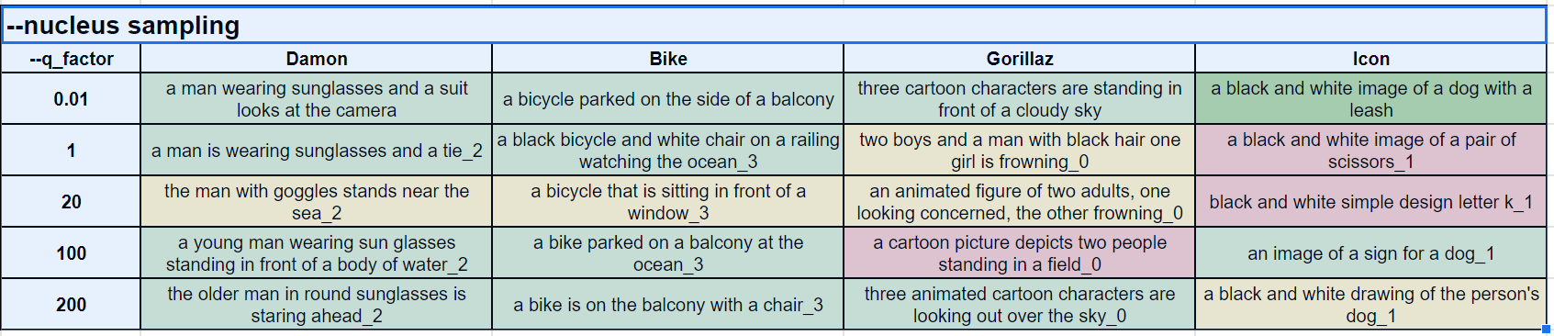
Task: Click the '--q_factor' header cell
Action: (71, 59)
